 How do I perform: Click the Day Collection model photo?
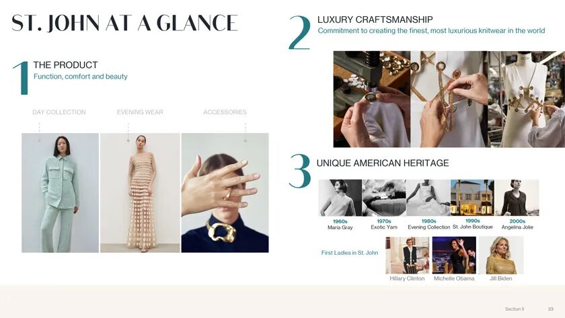click(x=60, y=193)
